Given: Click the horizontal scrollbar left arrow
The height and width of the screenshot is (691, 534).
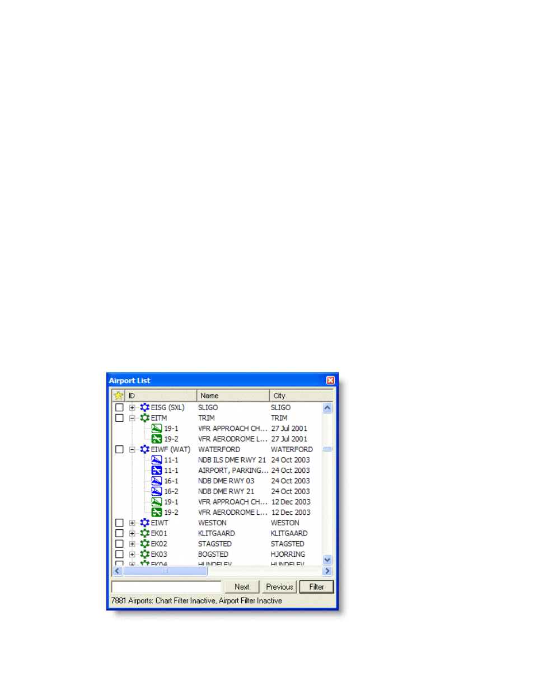Looking at the screenshot, I should tap(118, 571).
